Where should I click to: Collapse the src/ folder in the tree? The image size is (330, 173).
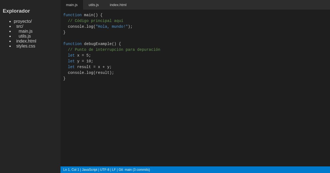coord(20,26)
